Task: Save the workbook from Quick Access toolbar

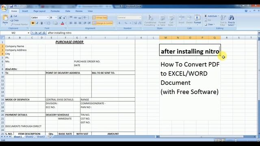Action: click(11, 6)
